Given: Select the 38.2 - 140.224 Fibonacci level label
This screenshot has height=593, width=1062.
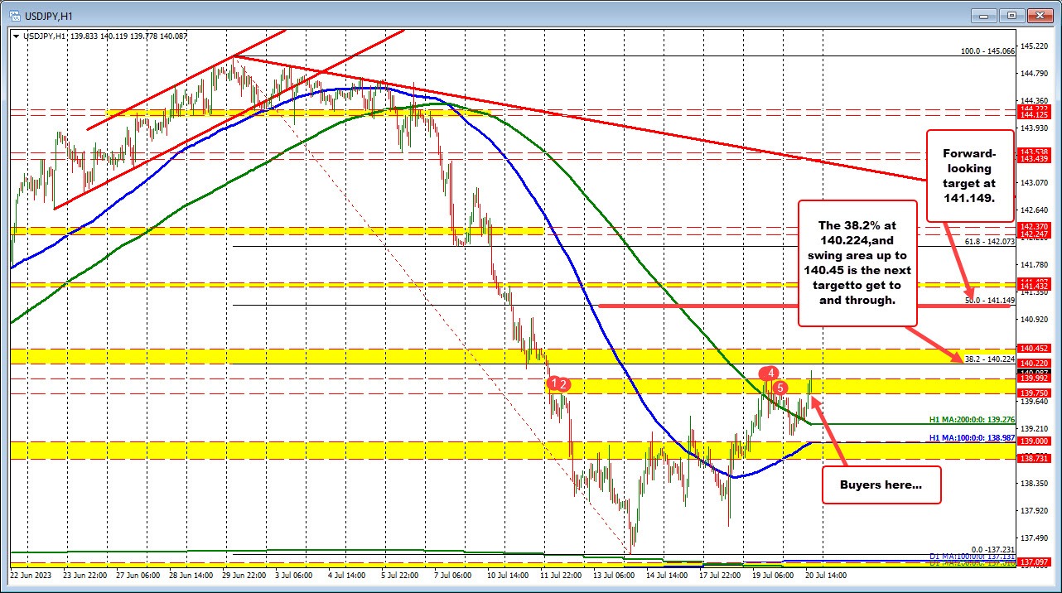Looking at the screenshot, I should tap(990, 359).
